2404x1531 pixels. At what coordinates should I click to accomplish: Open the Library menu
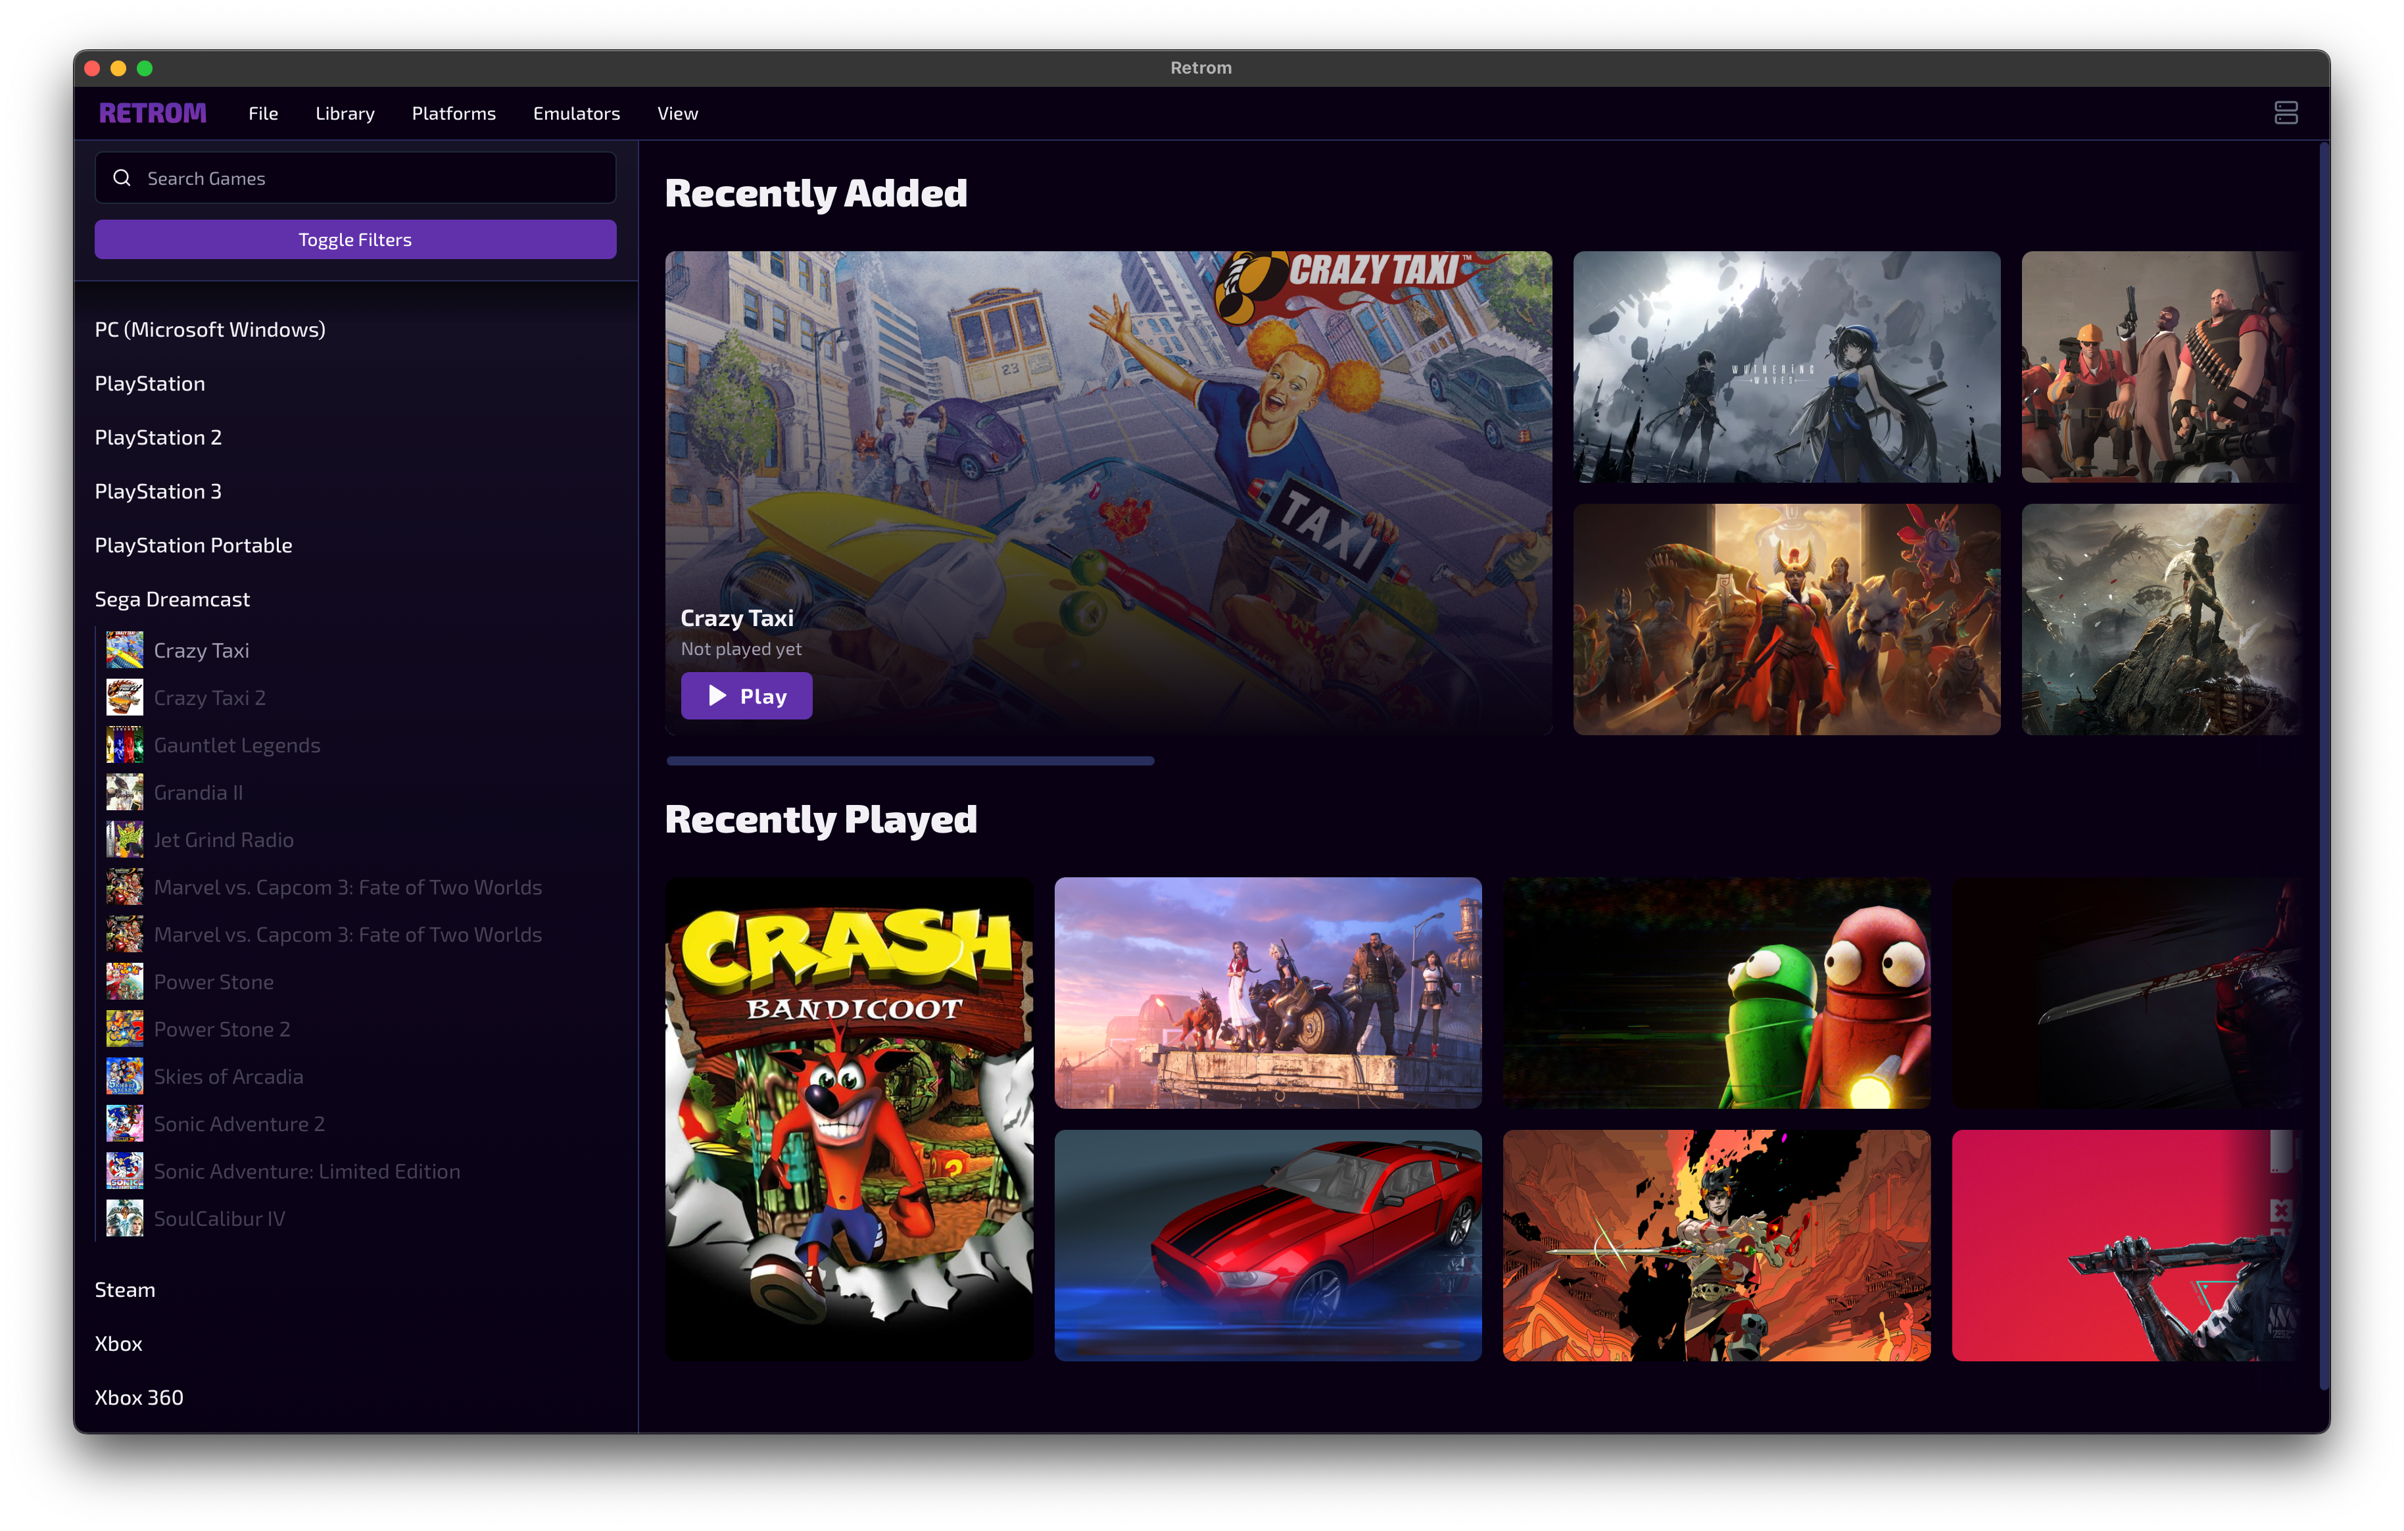point(345,113)
